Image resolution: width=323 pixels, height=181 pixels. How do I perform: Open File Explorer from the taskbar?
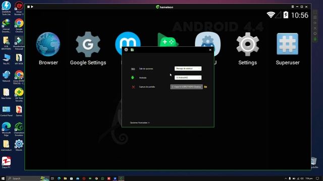pyautogui.click(x=65, y=178)
